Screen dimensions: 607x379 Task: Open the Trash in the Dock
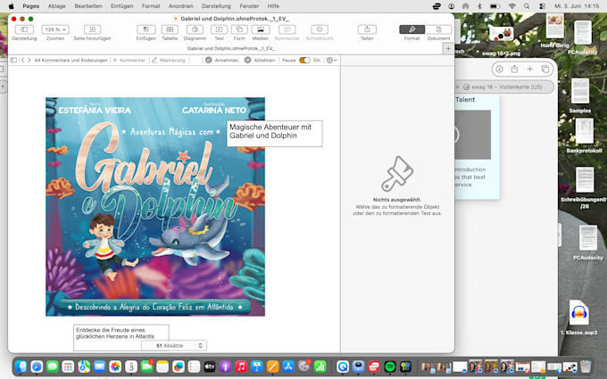click(586, 367)
